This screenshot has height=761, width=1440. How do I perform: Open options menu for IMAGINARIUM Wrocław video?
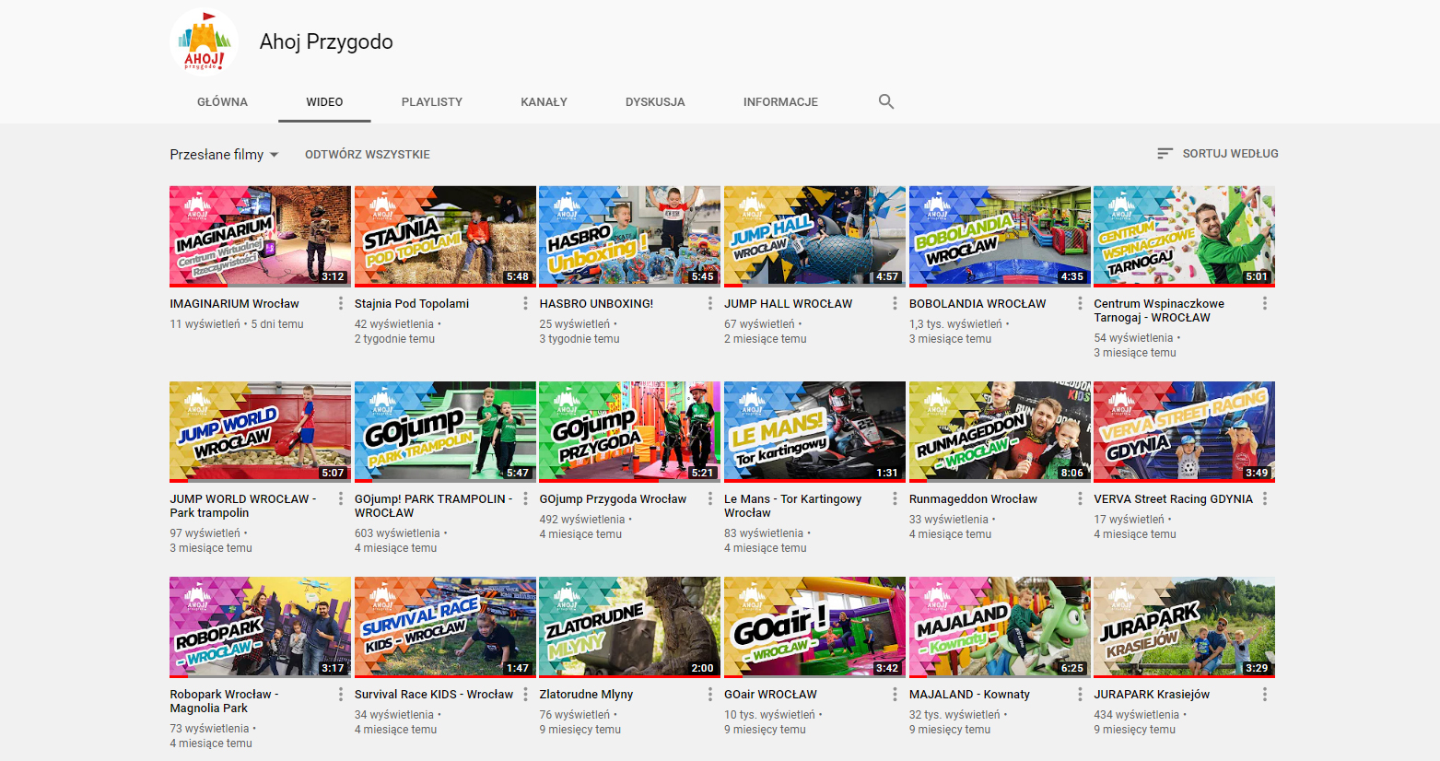[x=340, y=303]
